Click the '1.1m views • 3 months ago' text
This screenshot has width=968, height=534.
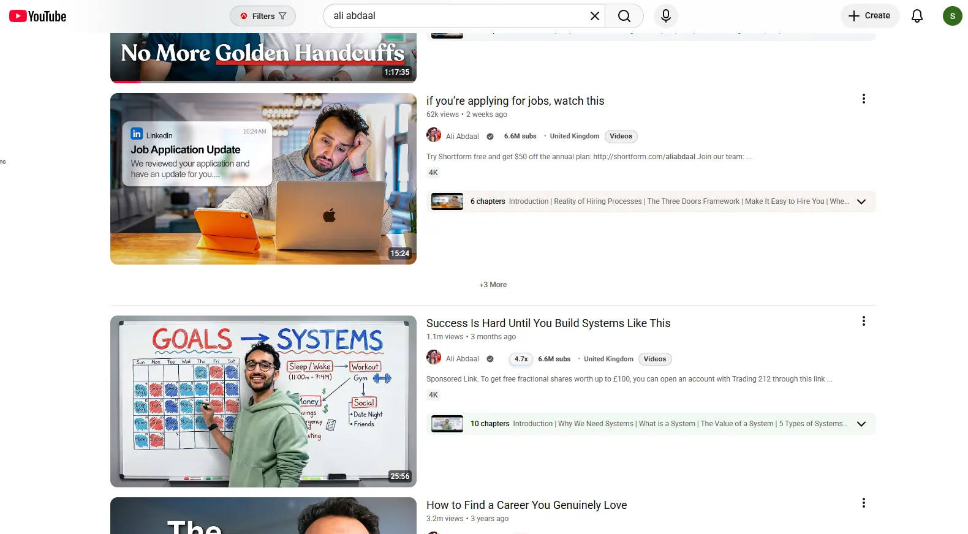click(471, 337)
